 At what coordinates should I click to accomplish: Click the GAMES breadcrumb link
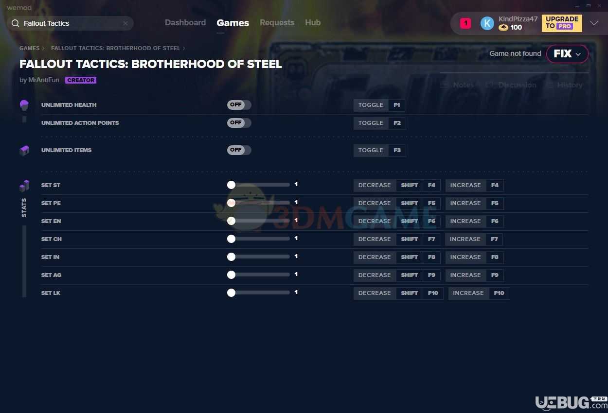click(29, 49)
